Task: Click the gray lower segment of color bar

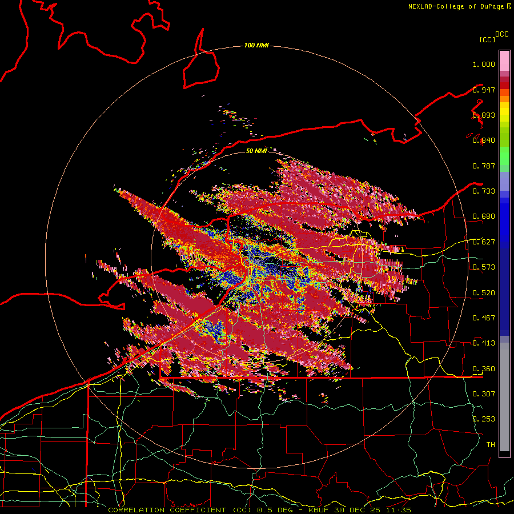Action: point(504,397)
